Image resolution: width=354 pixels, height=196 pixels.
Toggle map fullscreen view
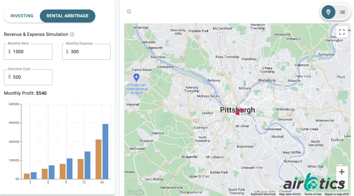click(x=342, y=32)
